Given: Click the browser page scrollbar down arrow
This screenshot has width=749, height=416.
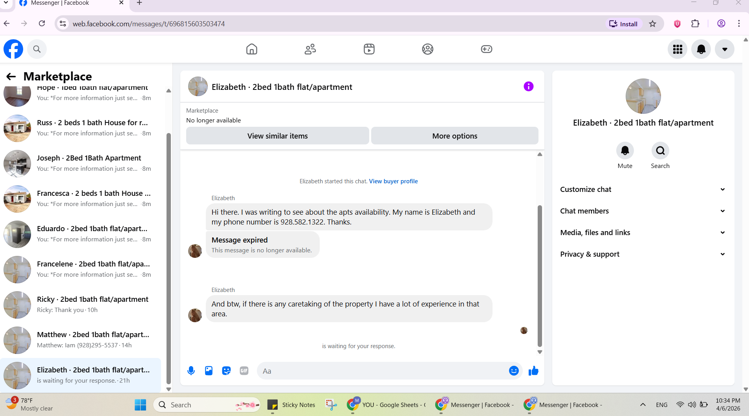Looking at the screenshot, I should [745, 389].
